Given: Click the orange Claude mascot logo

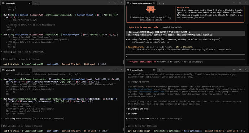Looking at the screenshot, I should [x=150, y=9].
